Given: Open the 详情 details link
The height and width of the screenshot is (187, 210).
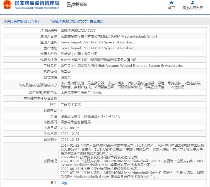Looking at the screenshot, I should point(64,183).
